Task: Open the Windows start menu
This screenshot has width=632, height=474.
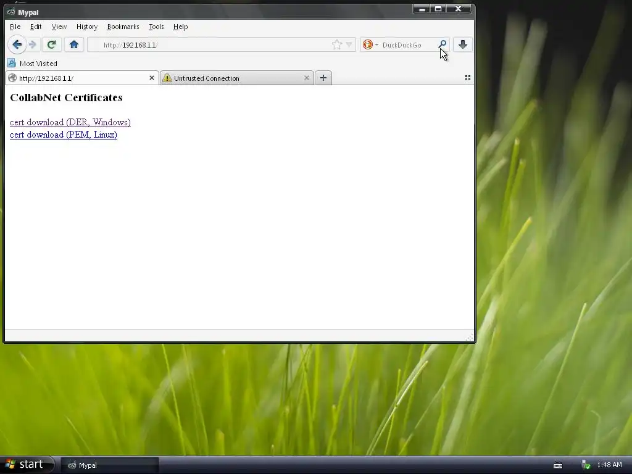Action: point(27,465)
